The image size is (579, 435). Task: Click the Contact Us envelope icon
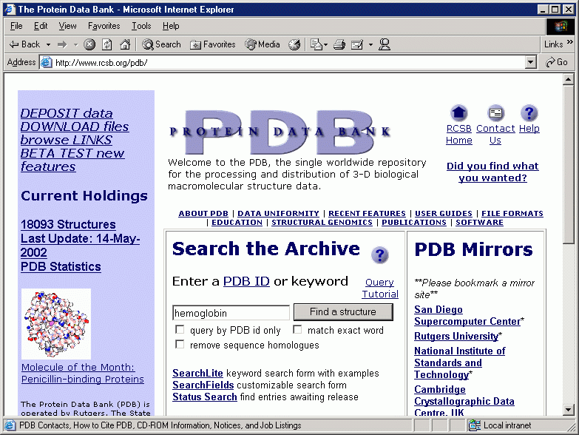(495, 113)
